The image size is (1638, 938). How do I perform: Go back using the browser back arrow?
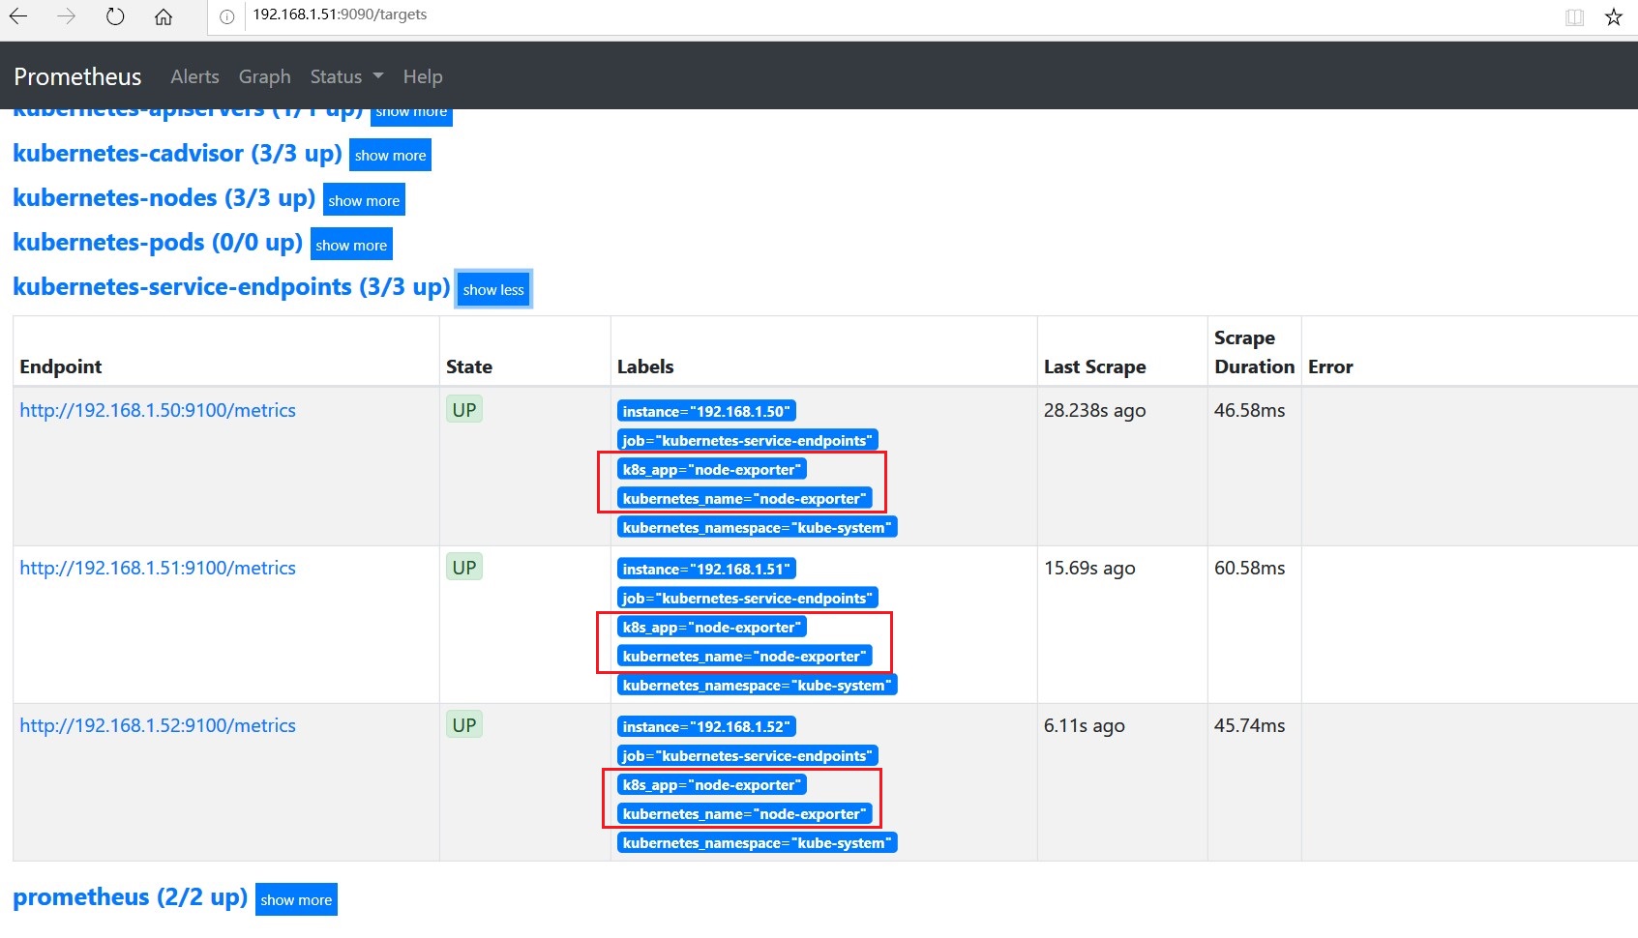(17, 16)
